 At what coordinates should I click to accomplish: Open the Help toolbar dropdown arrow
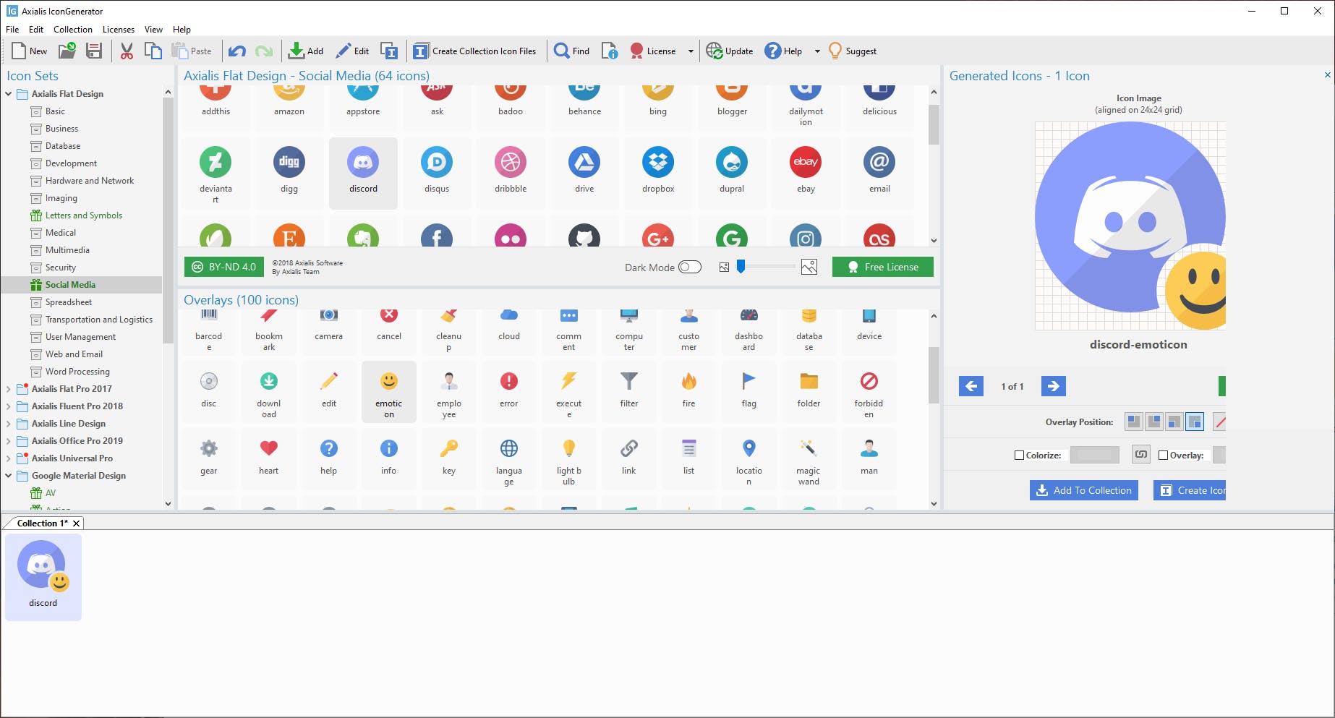pos(817,51)
